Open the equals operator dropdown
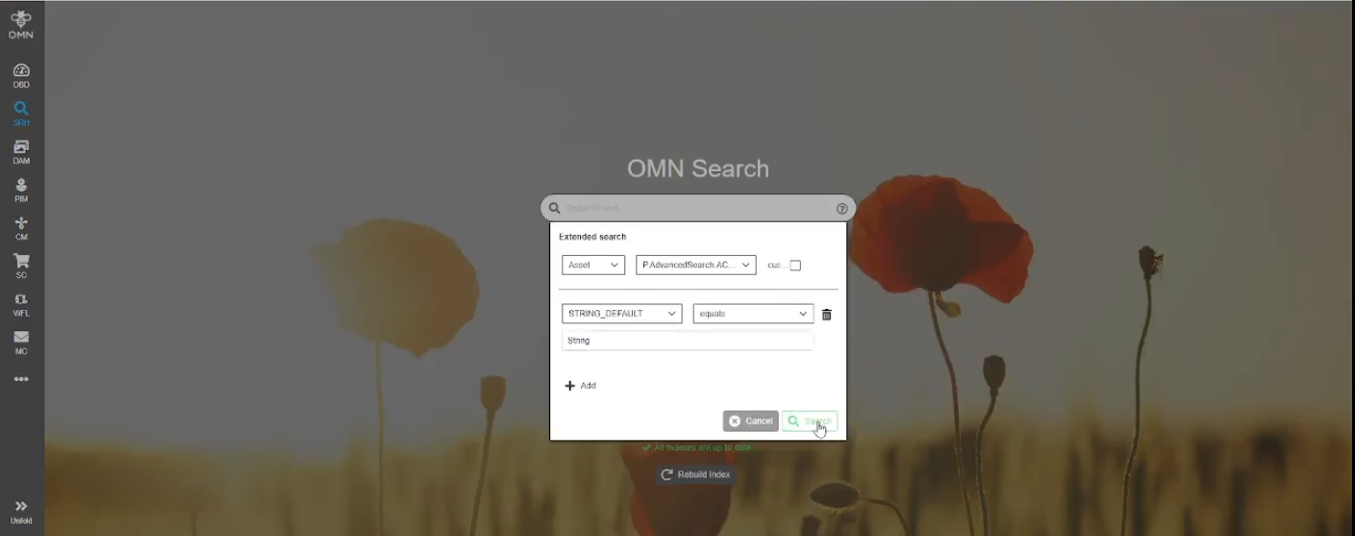The height and width of the screenshot is (536, 1355). [x=753, y=314]
